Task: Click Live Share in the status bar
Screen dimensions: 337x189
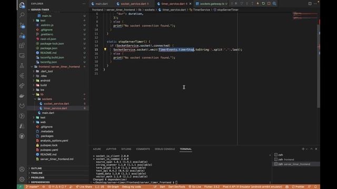Action: click(84, 187)
